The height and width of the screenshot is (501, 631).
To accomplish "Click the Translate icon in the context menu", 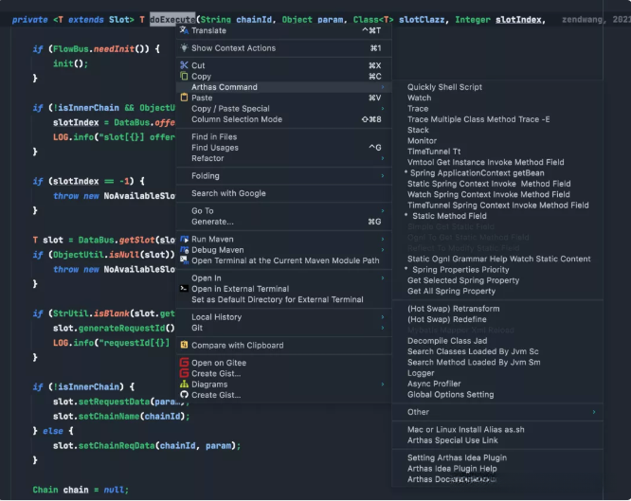I will coord(184,30).
